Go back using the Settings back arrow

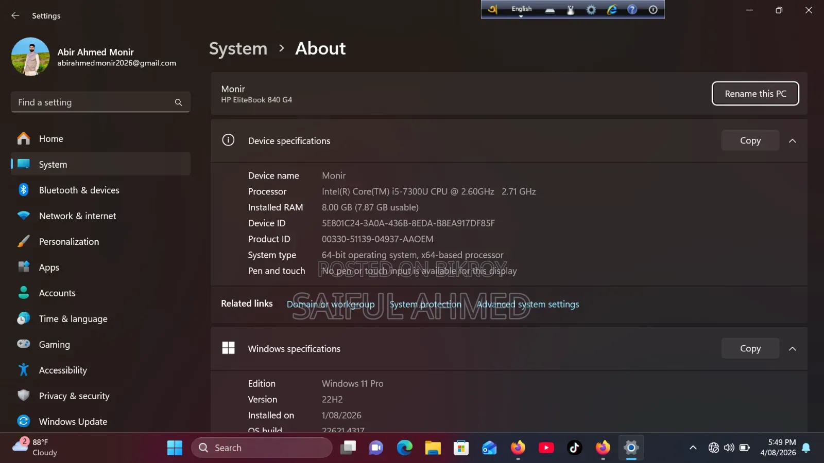15,15
